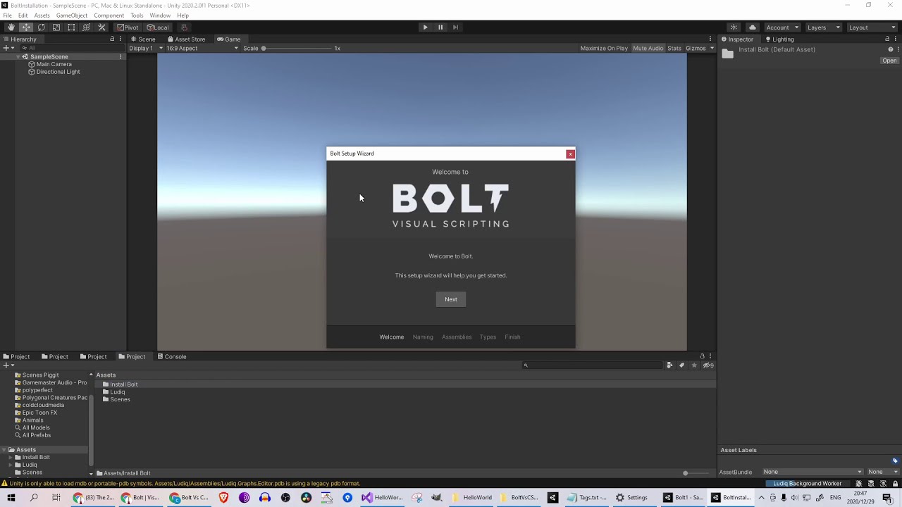Click the Pause button in the toolbar
The width and height of the screenshot is (902, 507).
coord(440,27)
